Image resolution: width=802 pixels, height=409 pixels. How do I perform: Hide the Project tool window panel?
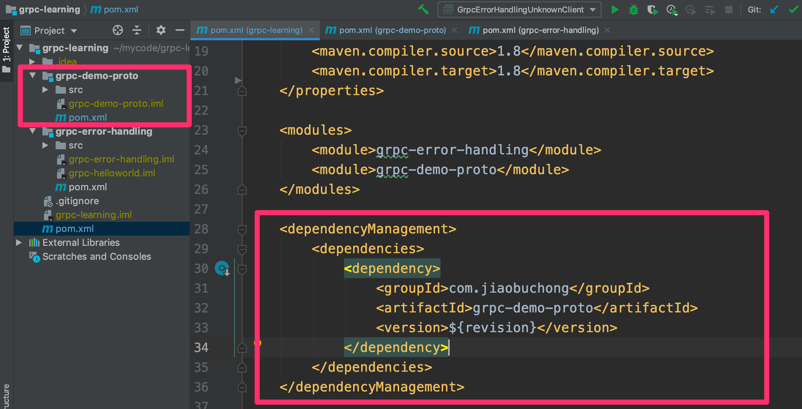point(180,30)
